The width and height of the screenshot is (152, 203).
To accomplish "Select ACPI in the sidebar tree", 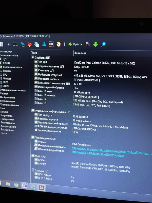I will 6,86.
